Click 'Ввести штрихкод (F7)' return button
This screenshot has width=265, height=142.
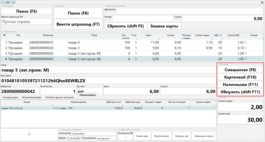78,24
